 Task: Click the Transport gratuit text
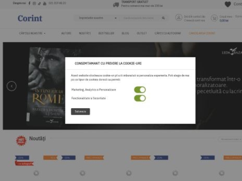(x=135, y=2)
